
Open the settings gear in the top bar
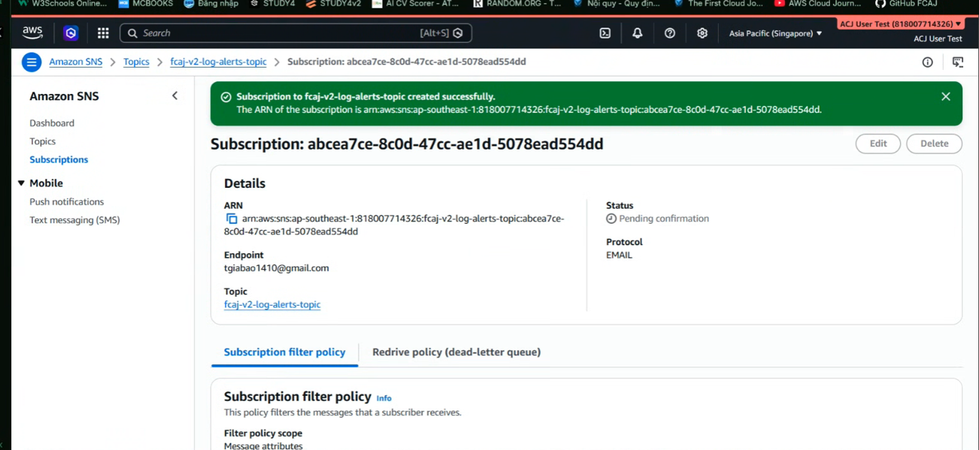click(702, 33)
